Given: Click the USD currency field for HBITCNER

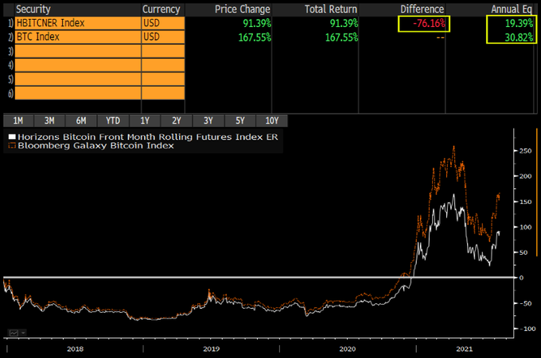Looking at the screenshot, I should [163, 24].
